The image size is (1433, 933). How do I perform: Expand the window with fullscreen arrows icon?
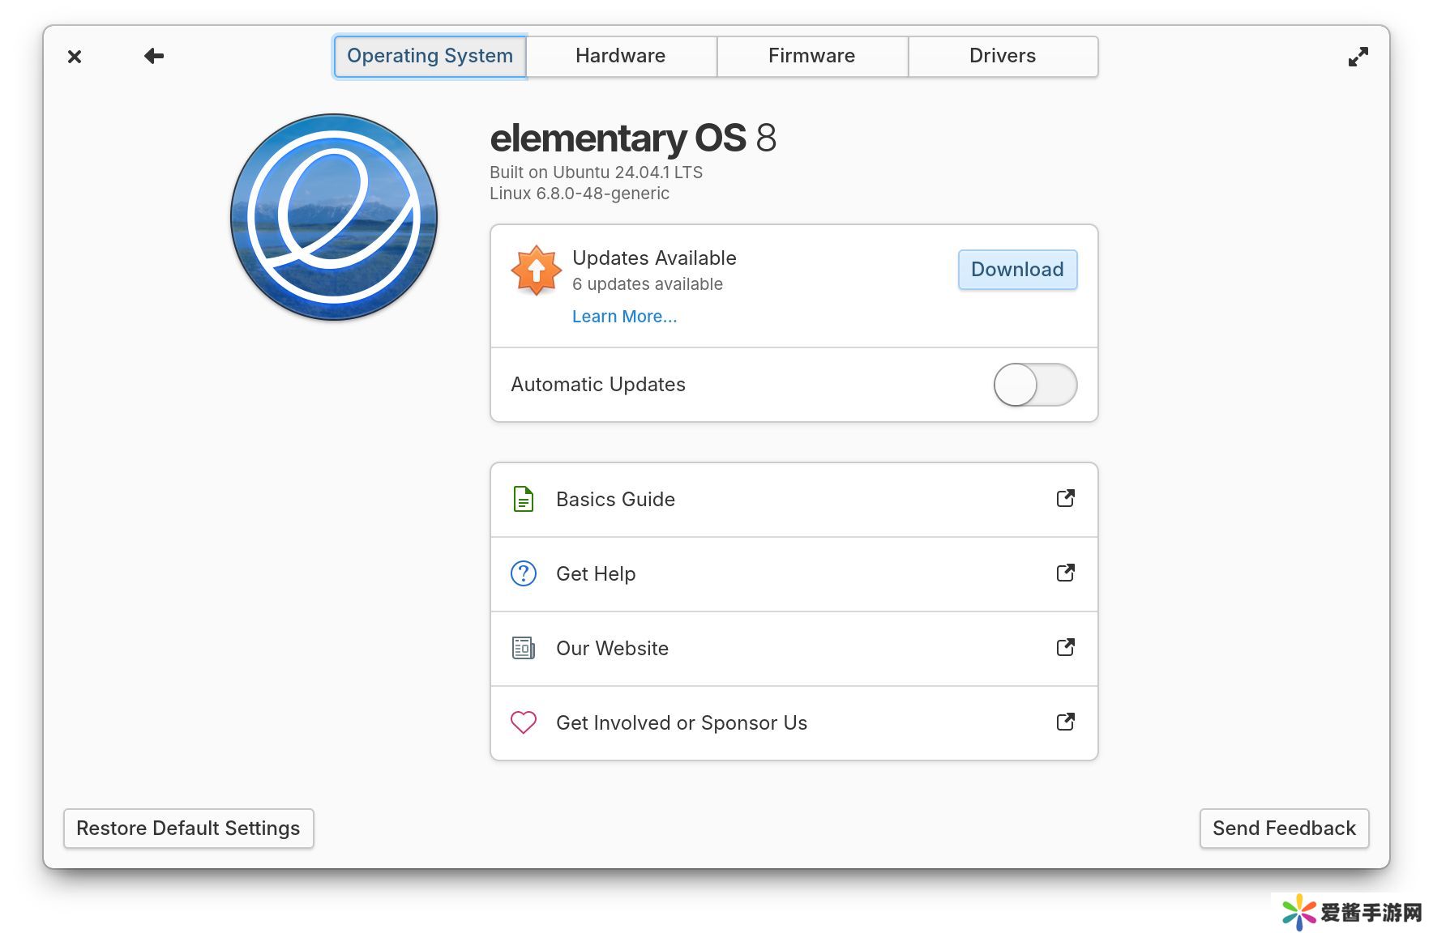pyautogui.click(x=1358, y=57)
